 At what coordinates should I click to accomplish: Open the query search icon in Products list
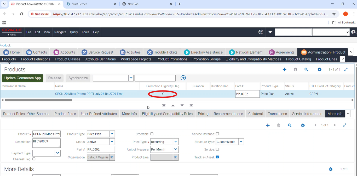[x=306, y=69]
